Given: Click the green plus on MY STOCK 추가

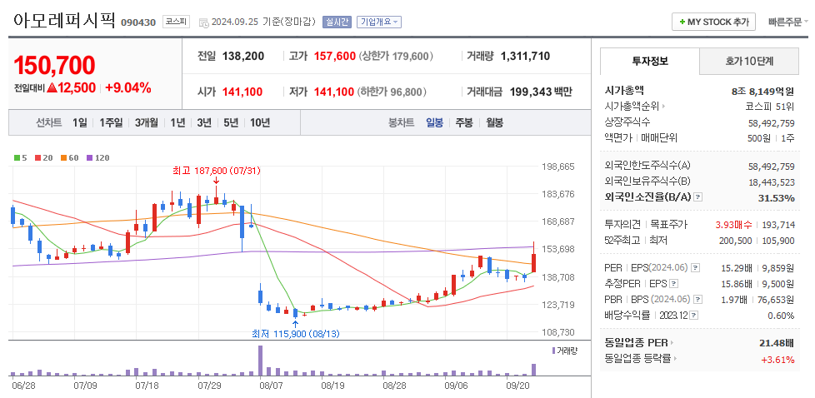Looking at the screenshot, I should click(682, 22).
